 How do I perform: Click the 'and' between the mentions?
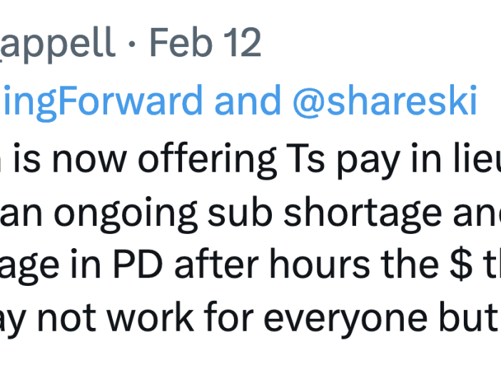(248, 100)
